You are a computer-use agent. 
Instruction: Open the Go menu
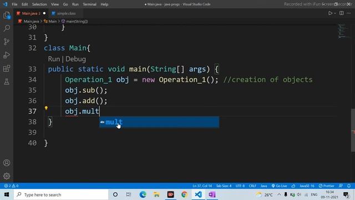coord(65,4)
